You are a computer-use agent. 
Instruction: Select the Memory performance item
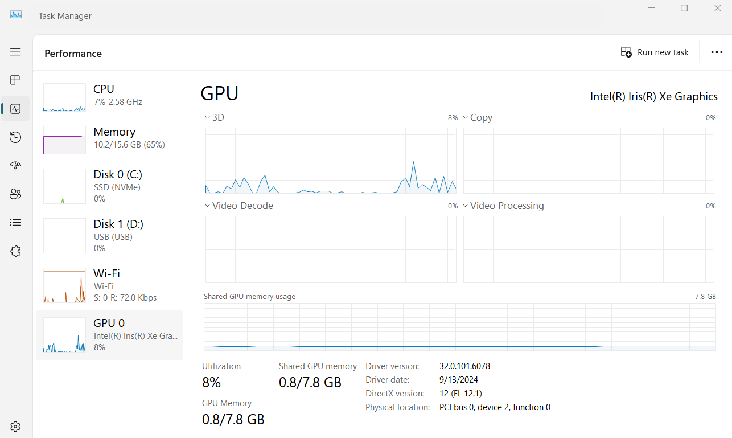tap(109, 140)
